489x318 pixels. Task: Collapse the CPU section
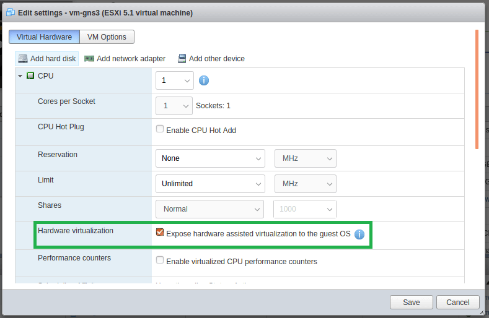(x=20, y=76)
